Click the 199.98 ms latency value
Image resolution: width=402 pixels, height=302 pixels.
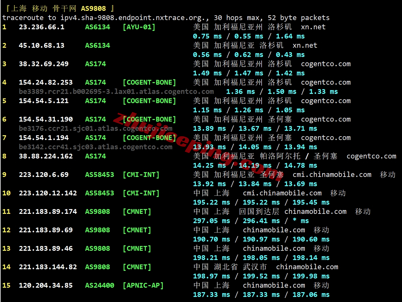coord(311,276)
